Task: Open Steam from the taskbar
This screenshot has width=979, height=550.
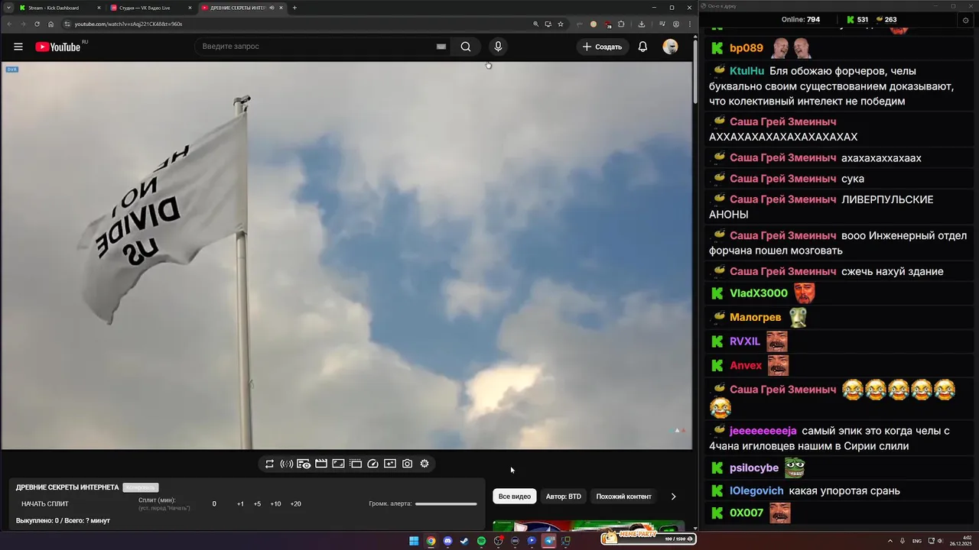Action: 464,541
